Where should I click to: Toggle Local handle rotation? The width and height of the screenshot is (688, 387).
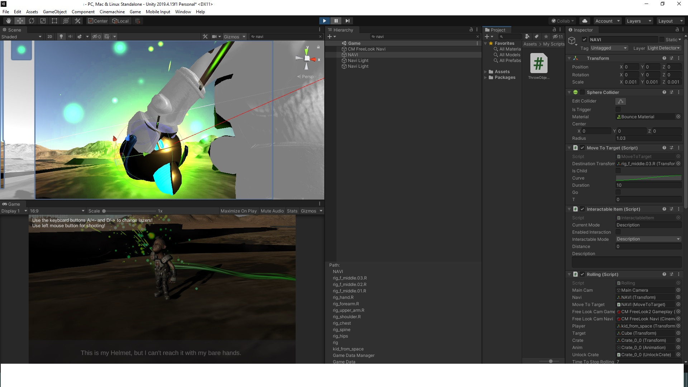(x=120, y=21)
